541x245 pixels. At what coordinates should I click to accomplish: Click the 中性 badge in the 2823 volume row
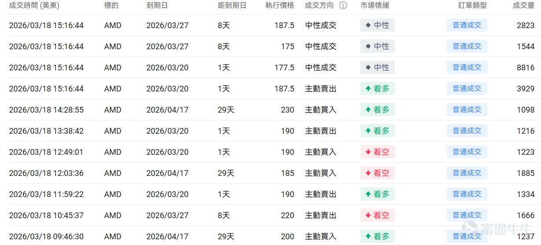click(x=377, y=26)
